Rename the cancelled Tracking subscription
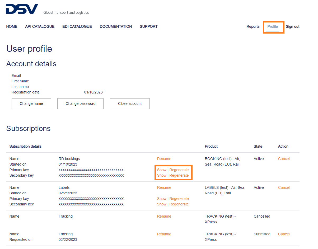 pos(164,216)
